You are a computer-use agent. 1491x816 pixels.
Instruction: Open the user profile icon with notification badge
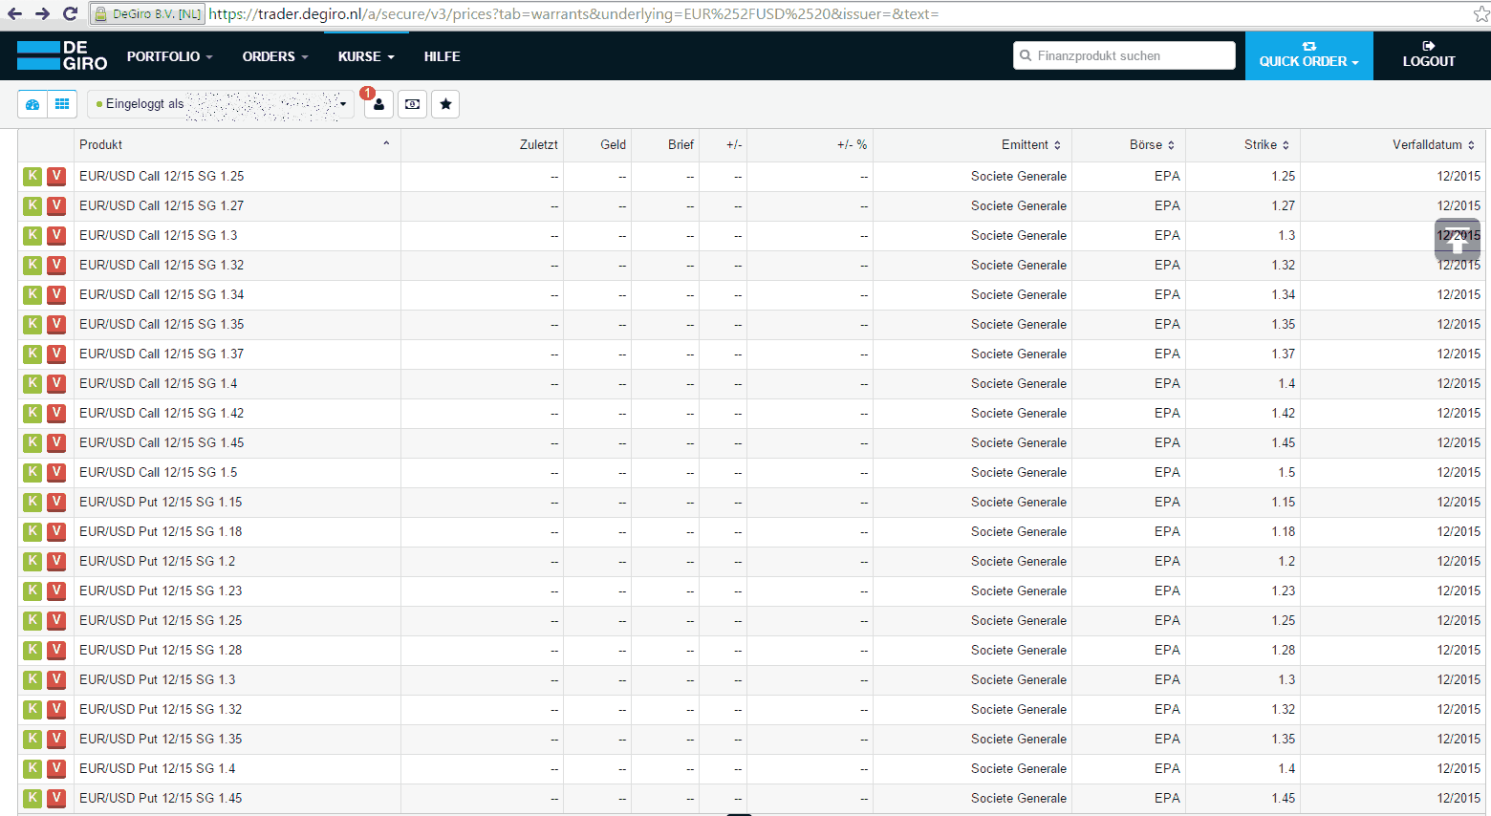(x=378, y=104)
